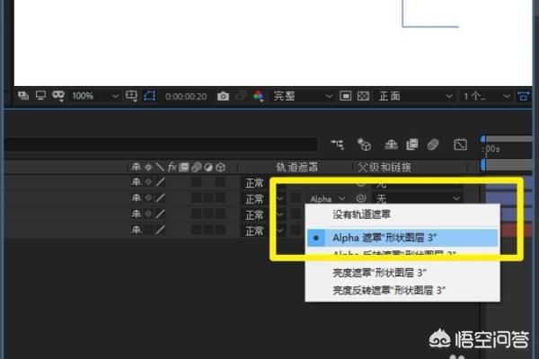Open the 1个 view layout dropdown
Screen dimensions: 539x359
click(486, 96)
